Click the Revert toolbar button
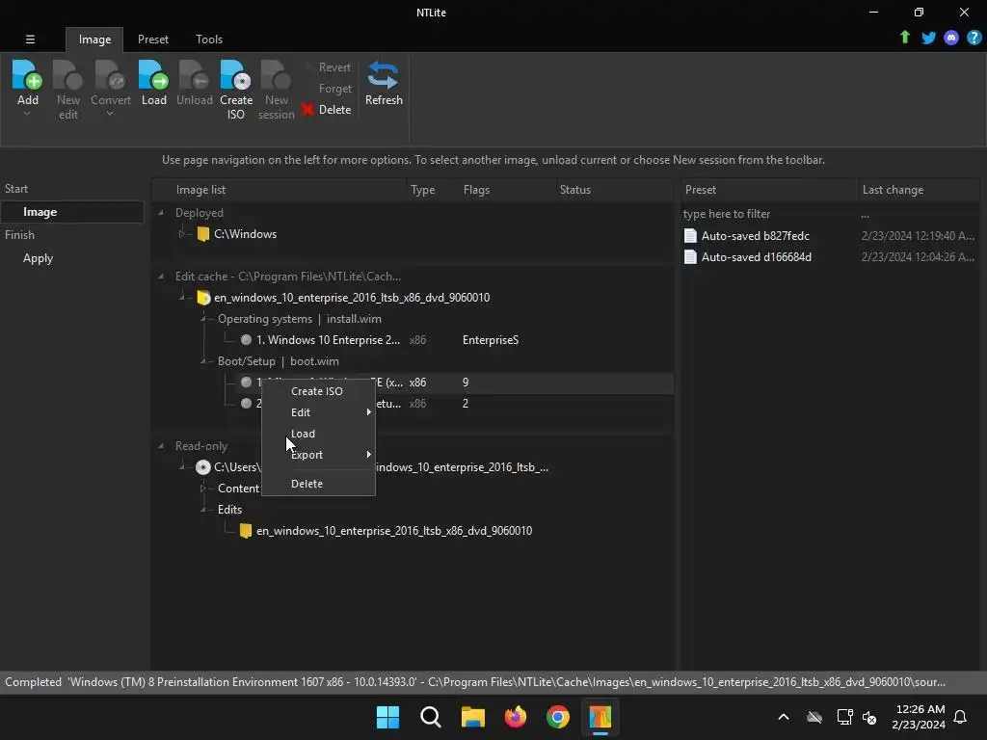The image size is (987, 740). click(334, 67)
